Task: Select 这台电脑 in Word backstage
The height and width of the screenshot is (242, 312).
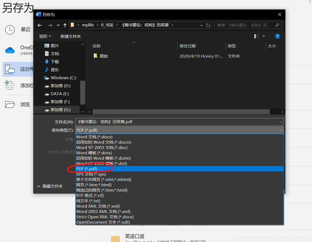Action: 18,69
